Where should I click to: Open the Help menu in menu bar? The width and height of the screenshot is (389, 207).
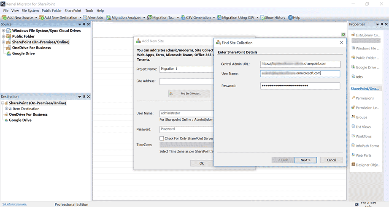click(x=100, y=11)
